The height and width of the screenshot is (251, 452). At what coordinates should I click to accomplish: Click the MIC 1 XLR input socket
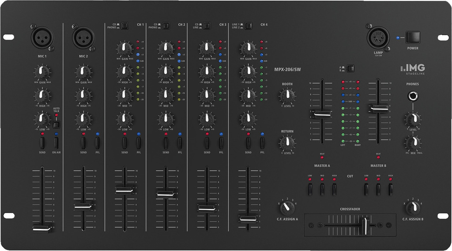[42, 38]
